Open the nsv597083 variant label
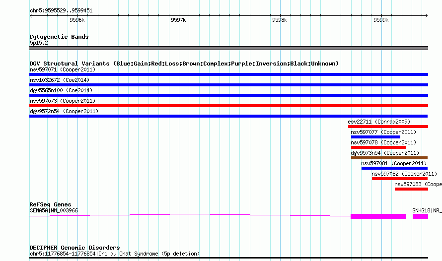 pyautogui.click(x=418, y=184)
